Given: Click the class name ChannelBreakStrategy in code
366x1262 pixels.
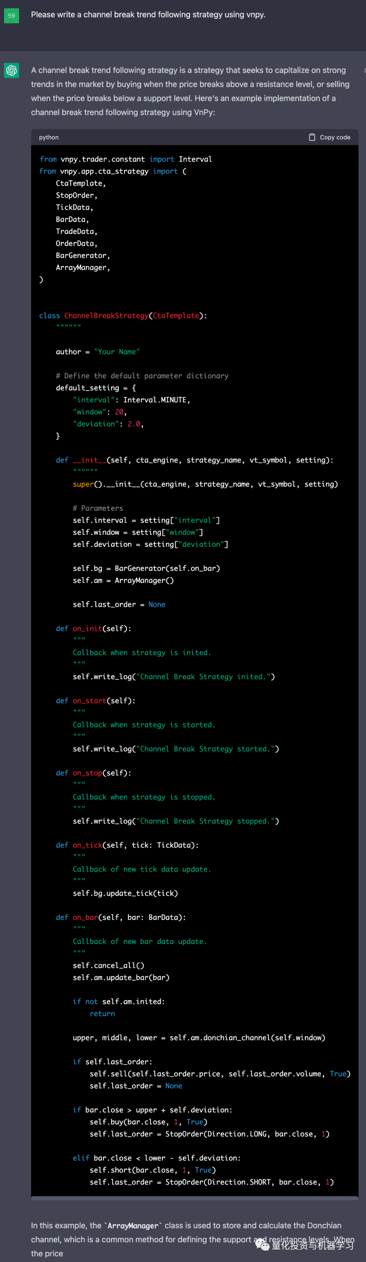Looking at the screenshot, I should click(x=106, y=316).
